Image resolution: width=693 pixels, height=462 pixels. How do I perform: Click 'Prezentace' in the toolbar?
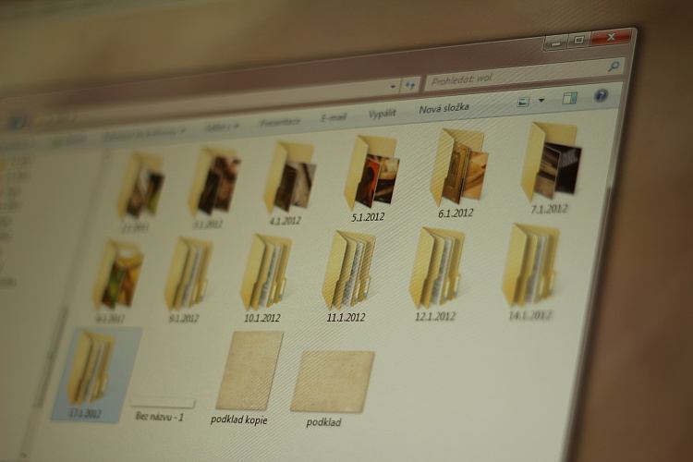point(280,122)
